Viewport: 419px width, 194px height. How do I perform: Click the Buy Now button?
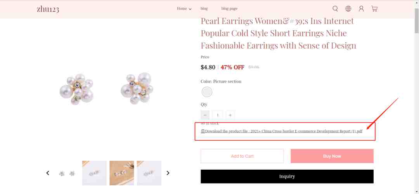point(332,156)
